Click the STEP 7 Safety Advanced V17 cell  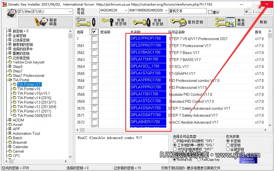point(193,115)
